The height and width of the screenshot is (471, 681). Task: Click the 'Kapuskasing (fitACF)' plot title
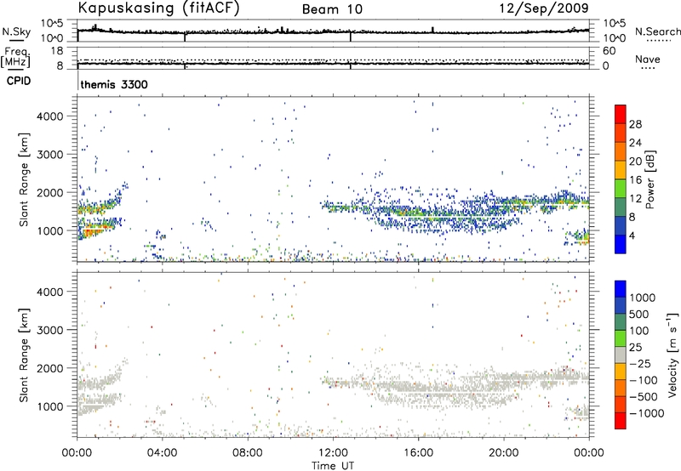click(158, 8)
